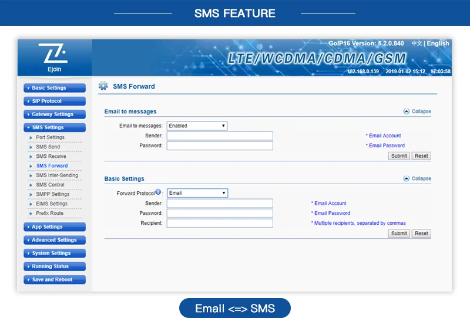Click Sender field under Email to messages
470x318 pixels.
(x=220, y=136)
